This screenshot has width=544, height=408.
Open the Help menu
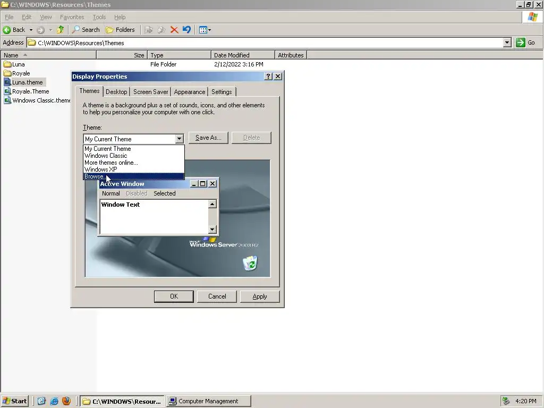(120, 17)
